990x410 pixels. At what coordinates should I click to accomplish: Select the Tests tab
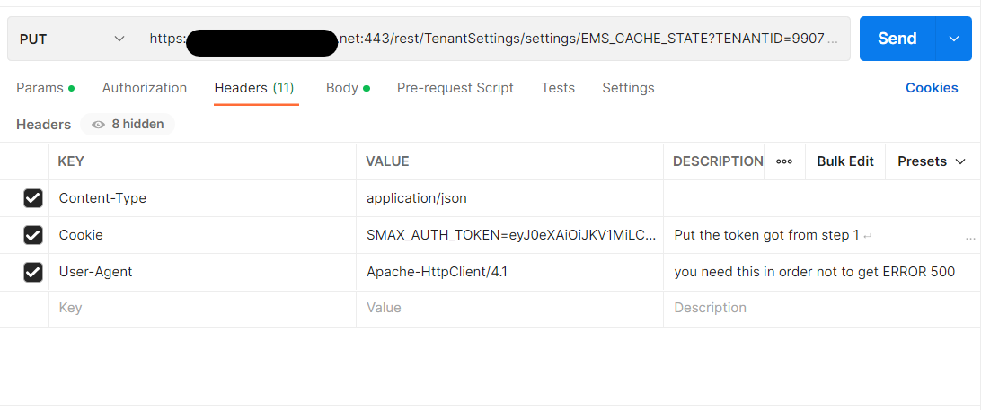558,88
